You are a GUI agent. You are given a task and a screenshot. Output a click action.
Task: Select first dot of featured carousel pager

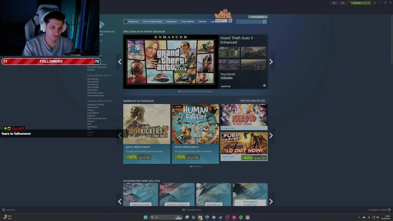(x=179, y=91)
